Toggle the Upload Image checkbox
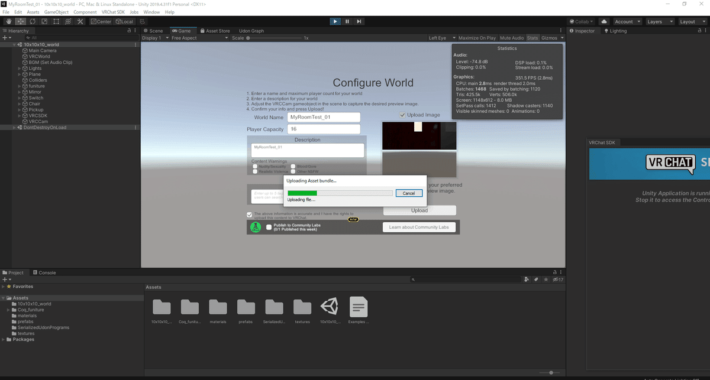 pyautogui.click(x=403, y=115)
